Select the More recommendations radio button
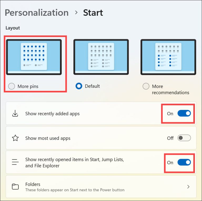This screenshot has width=202, height=201. [x=146, y=86]
